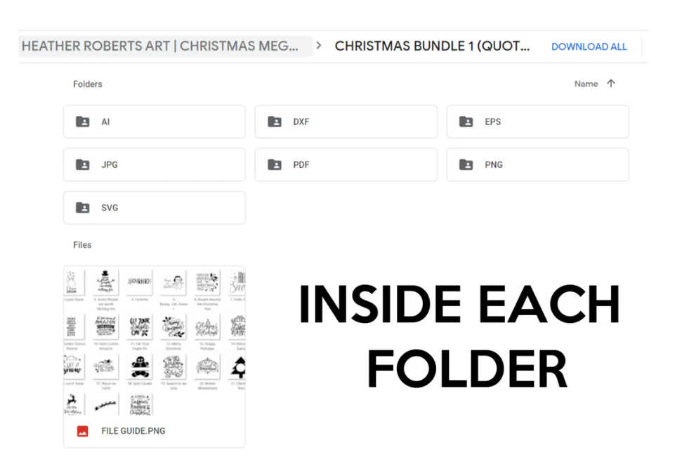
Task: Click the shared folder icon for AI
Action: [x=83, y=121]
